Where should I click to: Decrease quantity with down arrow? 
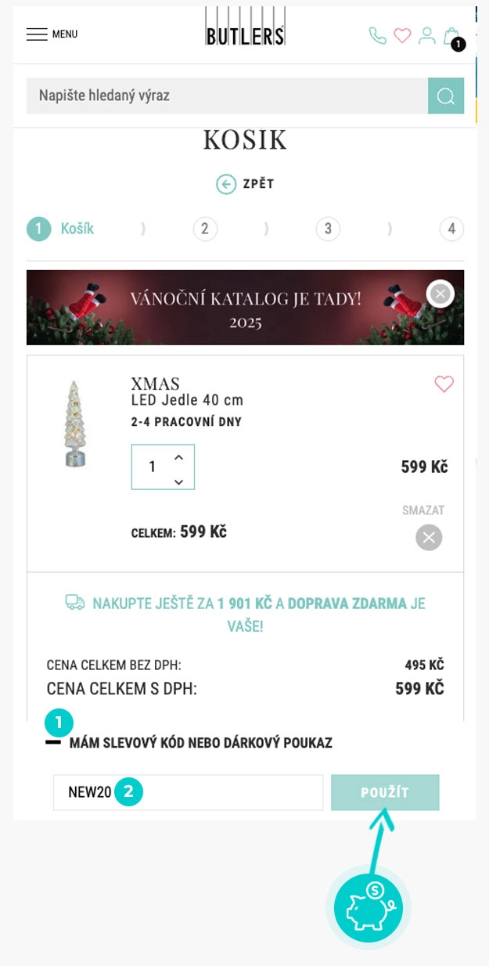tap(179, 481)
